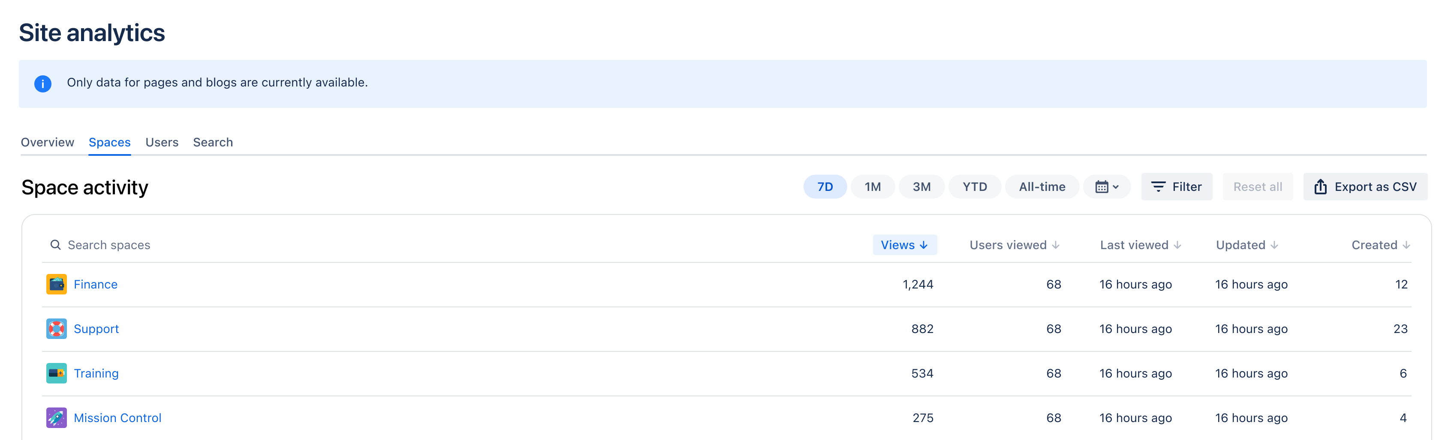Click the filter funnel icon
Image resolution: width=1451 pixels, height=440 pixels.
(1159, 187)
